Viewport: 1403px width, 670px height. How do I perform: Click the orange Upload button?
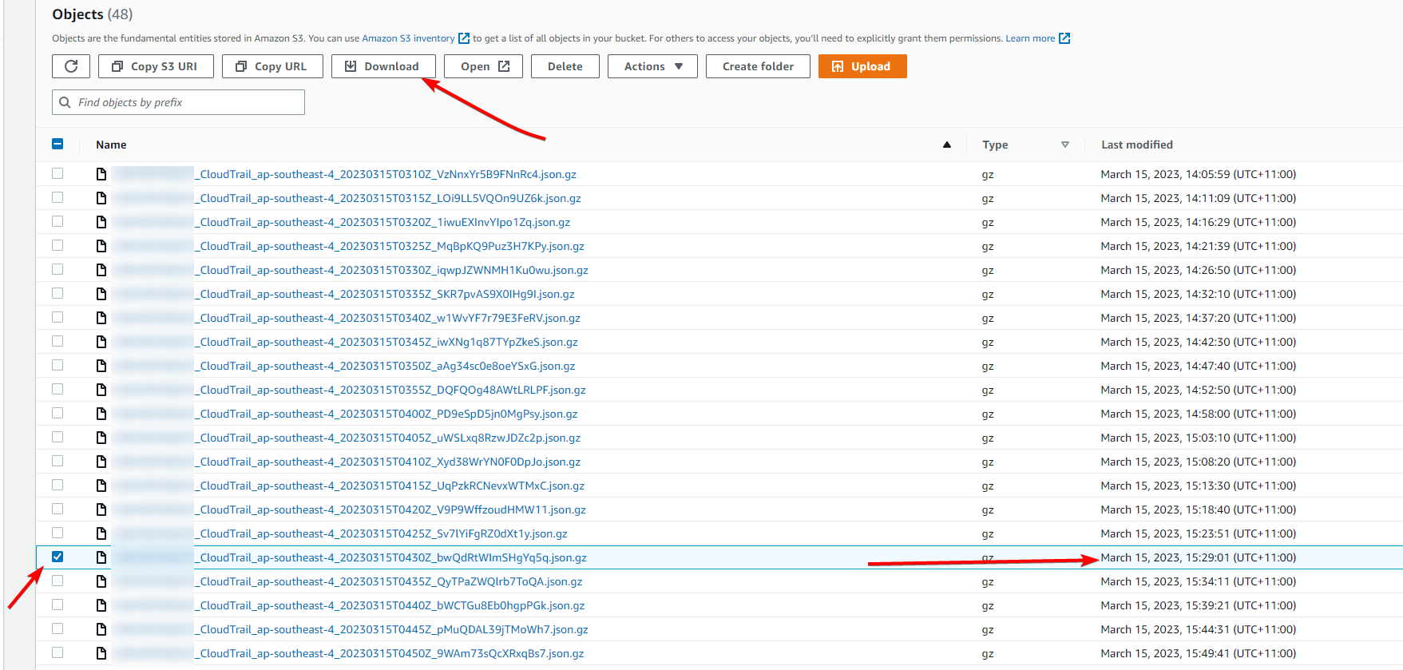(862, 66)
